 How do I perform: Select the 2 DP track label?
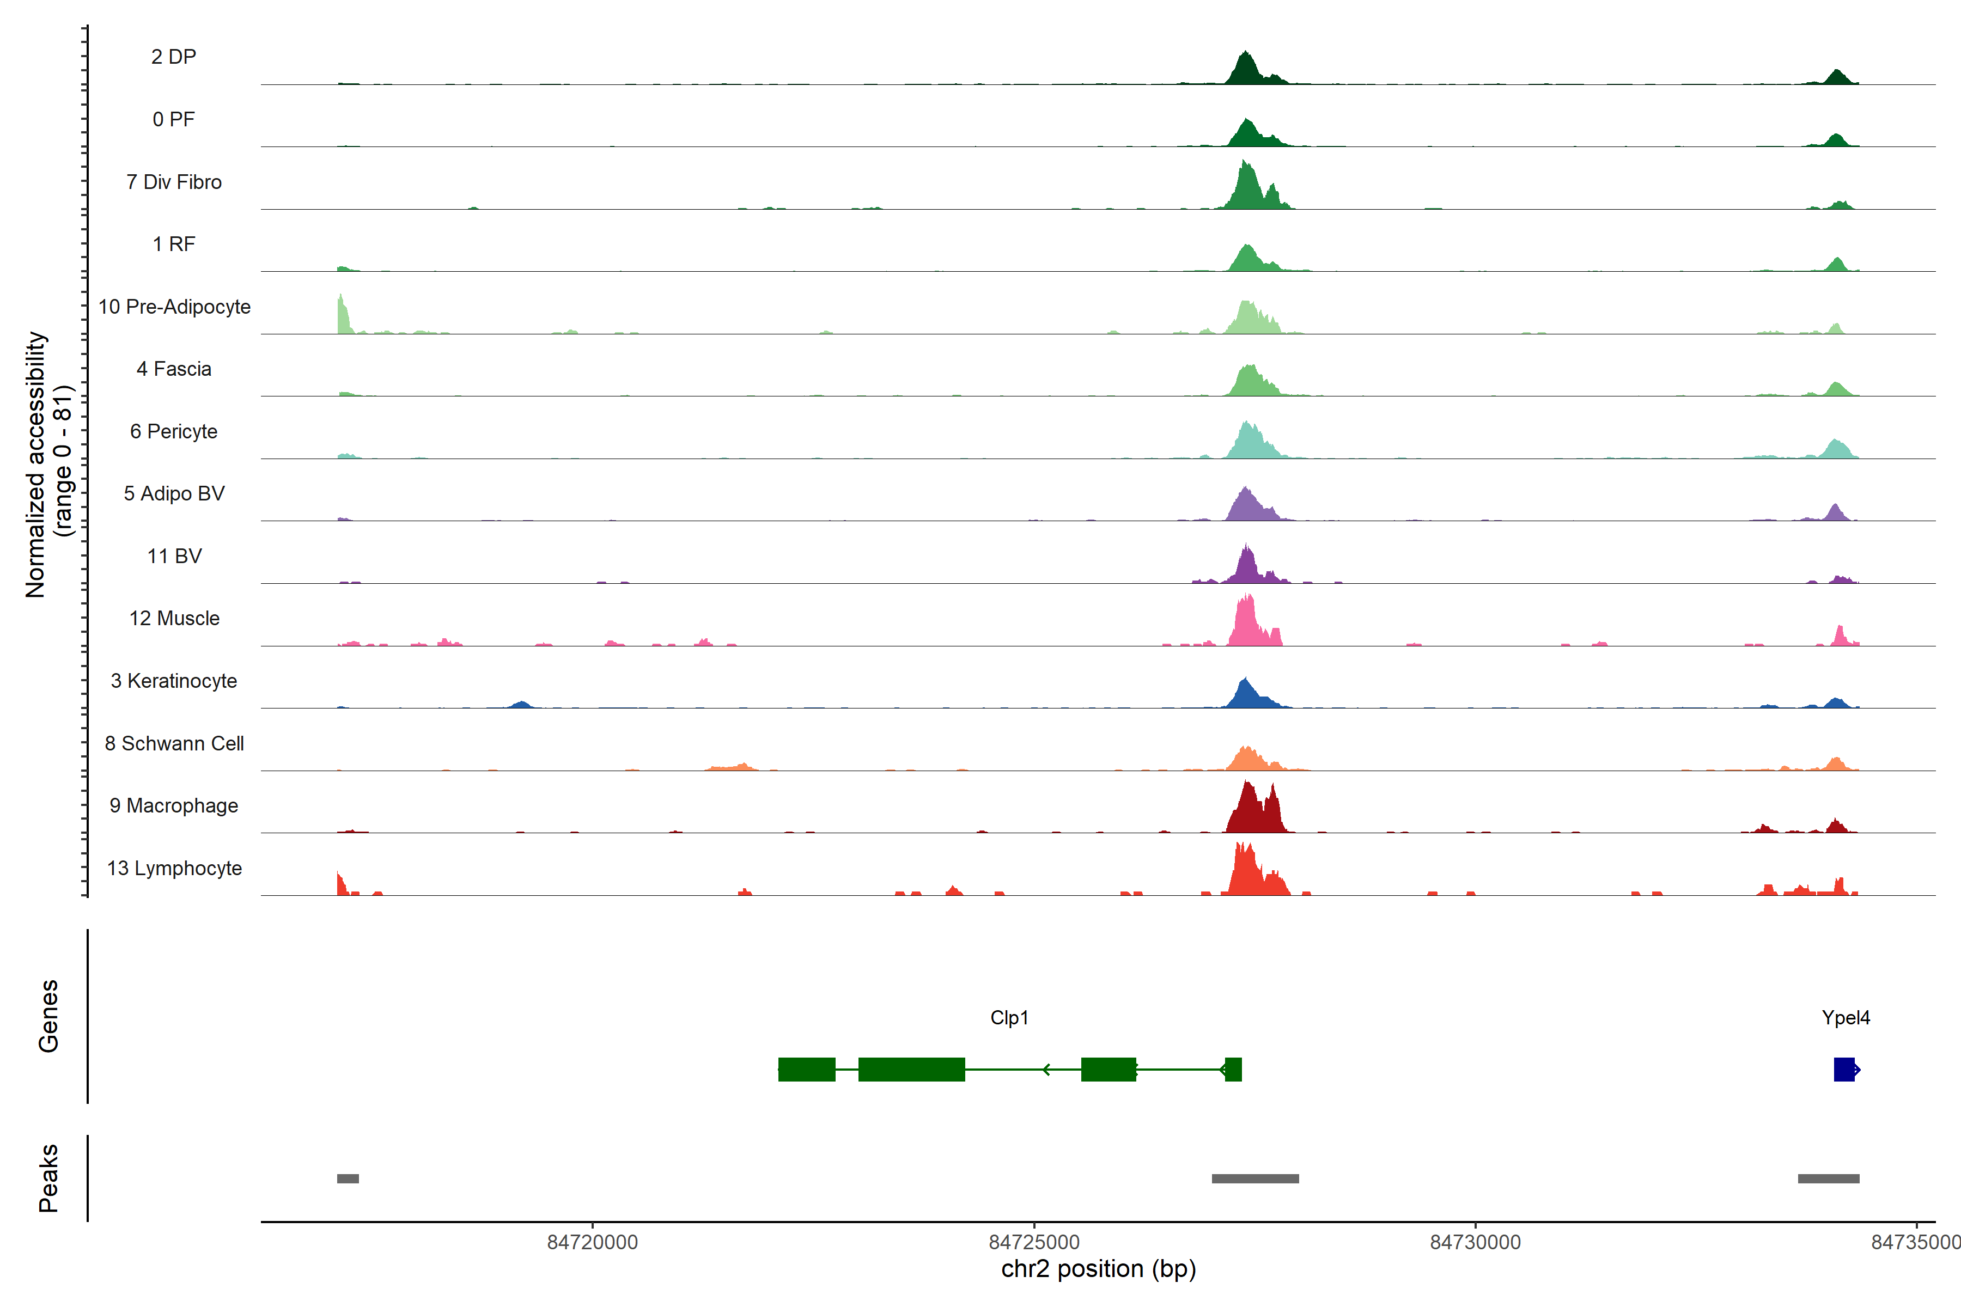pyautogui.click(x=173, y=57)
